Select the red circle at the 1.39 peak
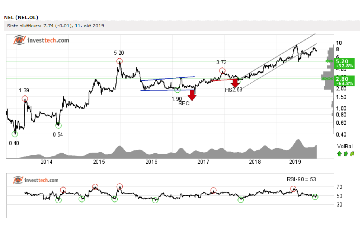The width and height of the screenshot is (364, 225). [25, 99]
